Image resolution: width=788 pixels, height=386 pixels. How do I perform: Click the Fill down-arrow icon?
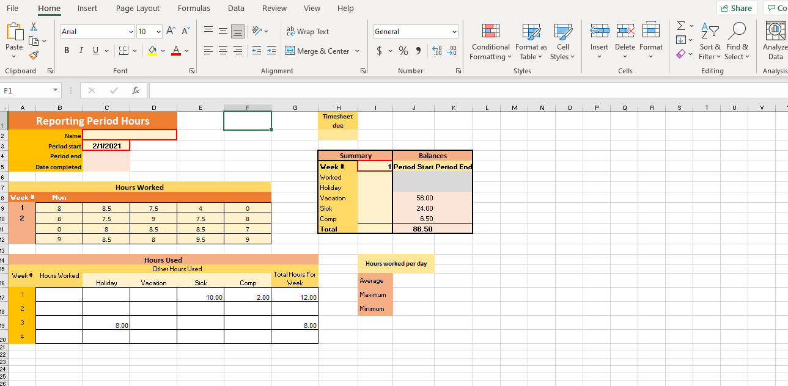point(681,40)
